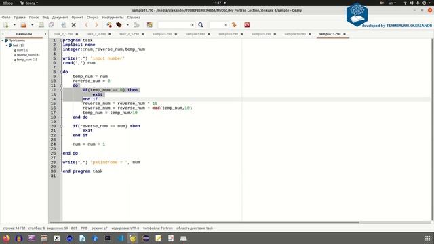434x244 pixels.
Task: Open the Справка menu
Action: point(134,17)
